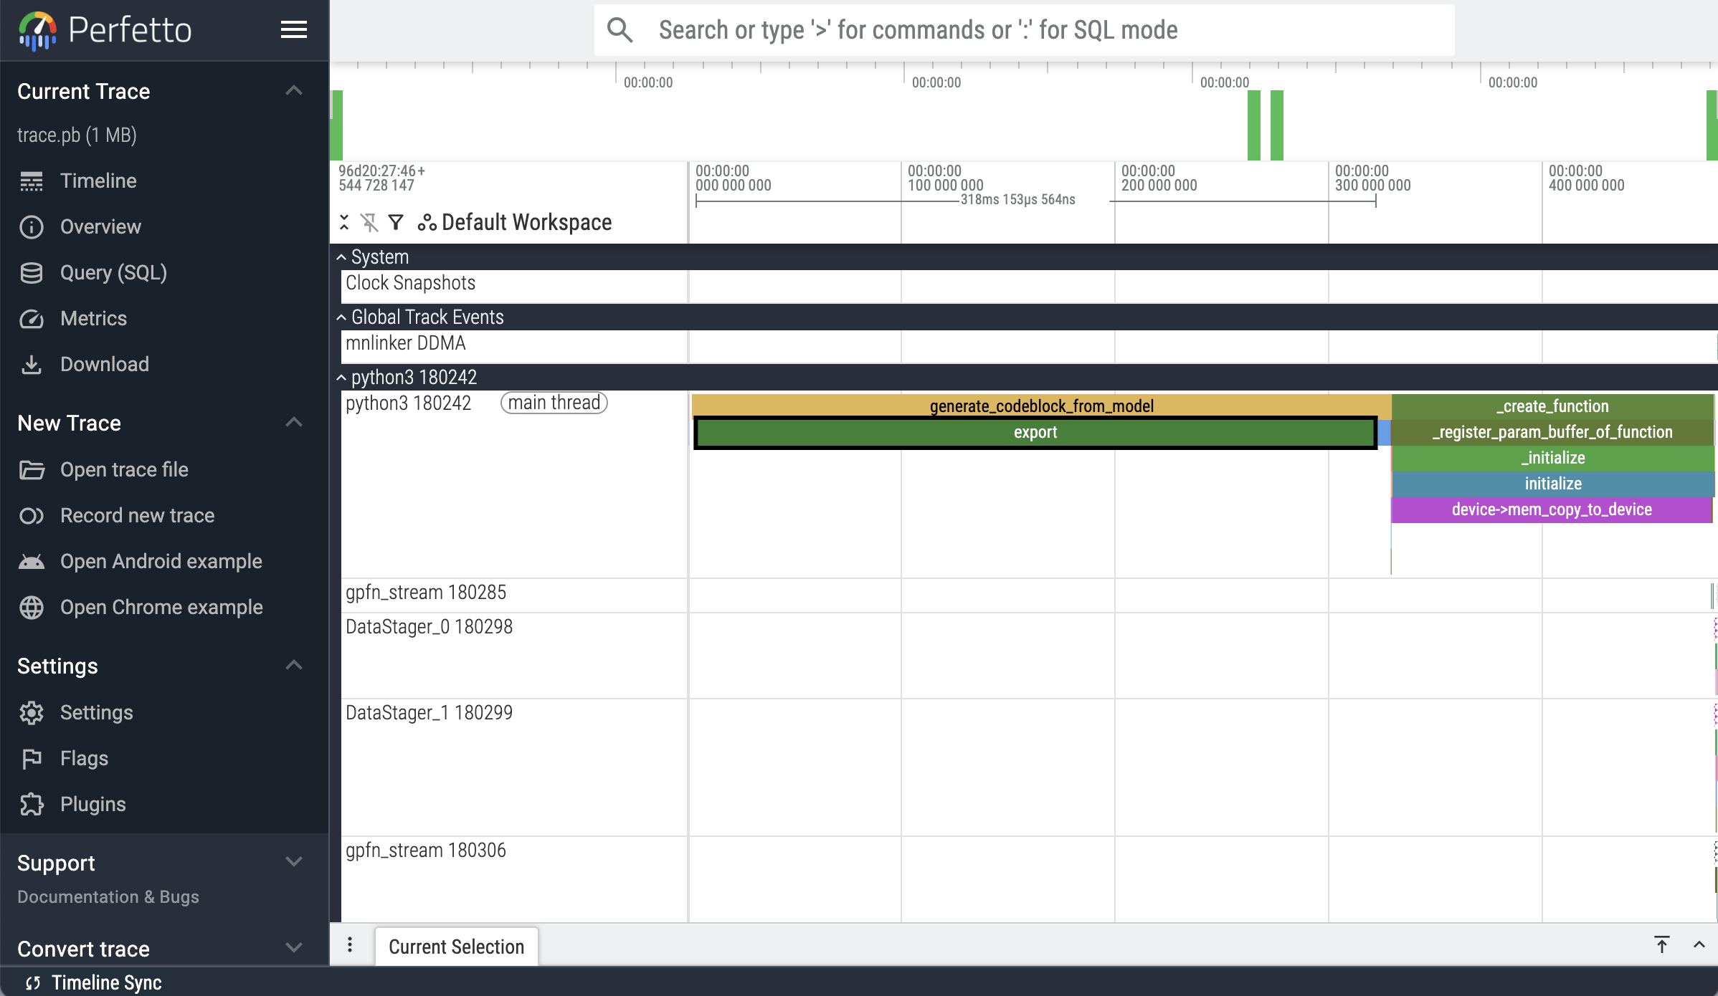The image size is (1718, 996).
Task: Move drawer to top with arrow icon
Action: click(x=1662, y=944)
